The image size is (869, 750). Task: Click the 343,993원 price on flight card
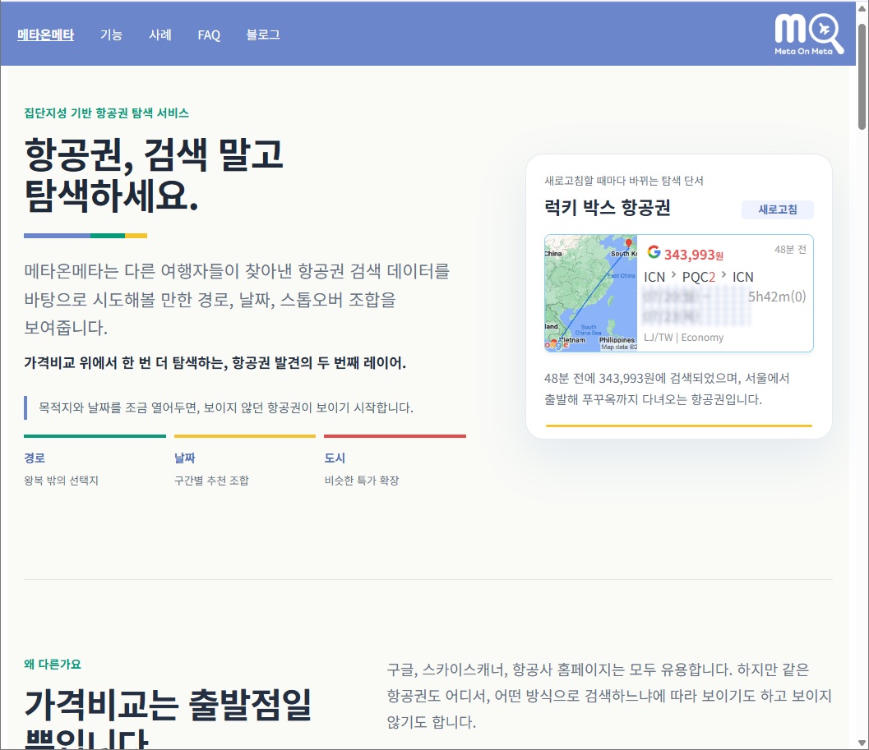click(694, 255)
